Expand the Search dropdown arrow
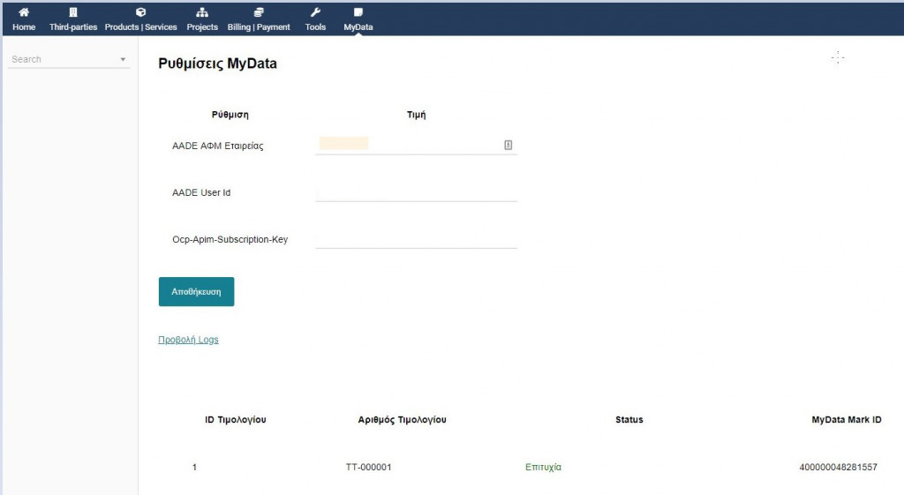 123,60
